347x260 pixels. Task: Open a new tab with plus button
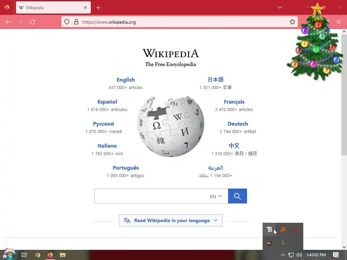98,8
